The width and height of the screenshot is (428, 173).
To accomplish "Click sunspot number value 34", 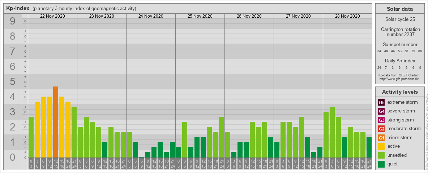I will 380,51.
